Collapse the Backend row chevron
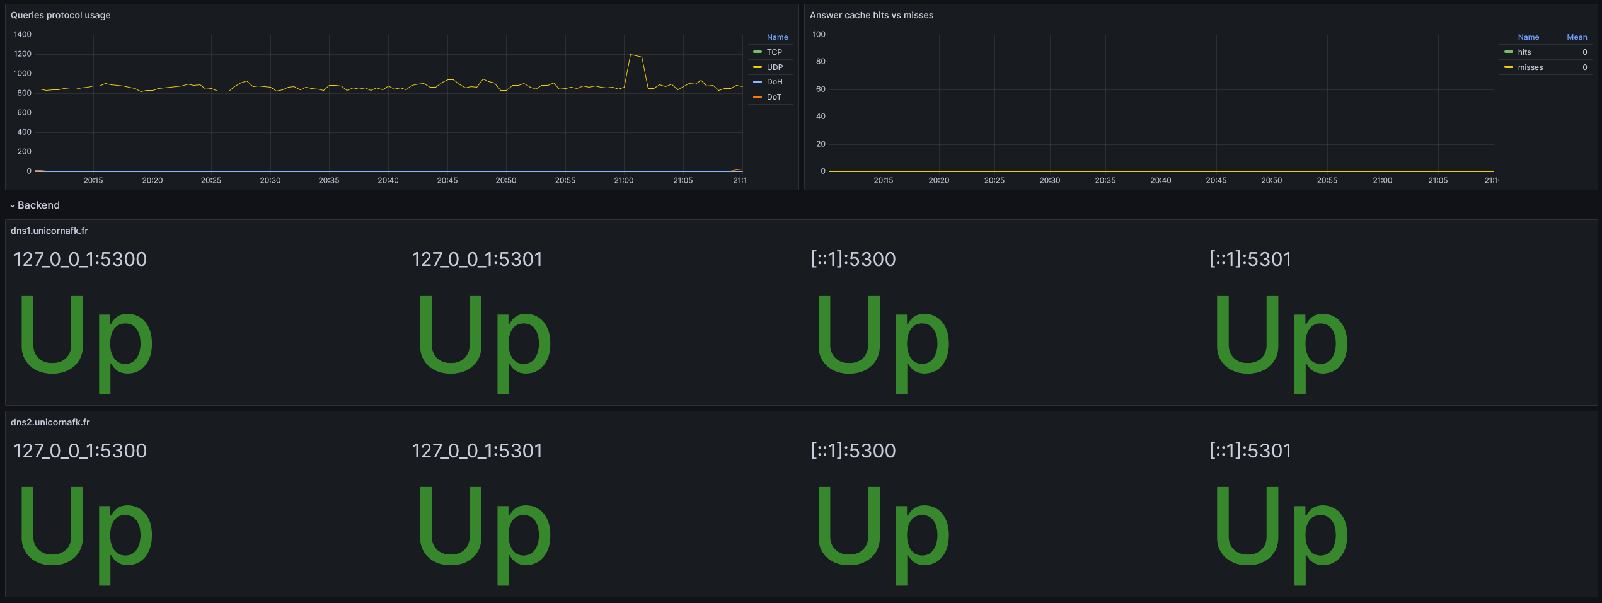This screenshot has height=603, width=1602. click(12, 206)
